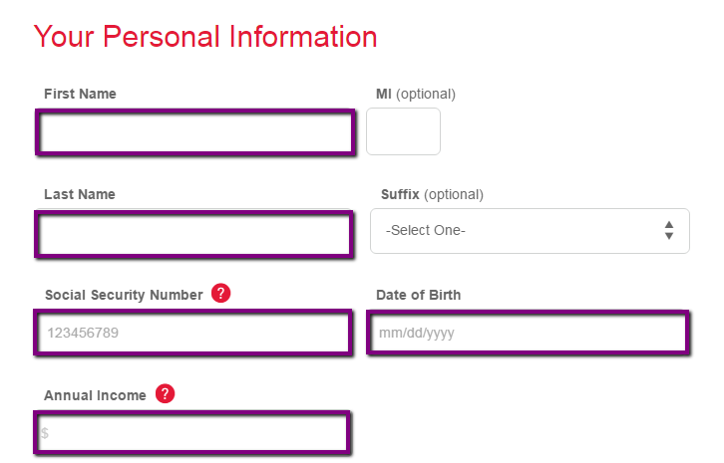Focus the mm/dd/yyyy Date of Birth field
Image resolution: width=724 pixels, height=463 pixels.
click(x=528, y=333)
